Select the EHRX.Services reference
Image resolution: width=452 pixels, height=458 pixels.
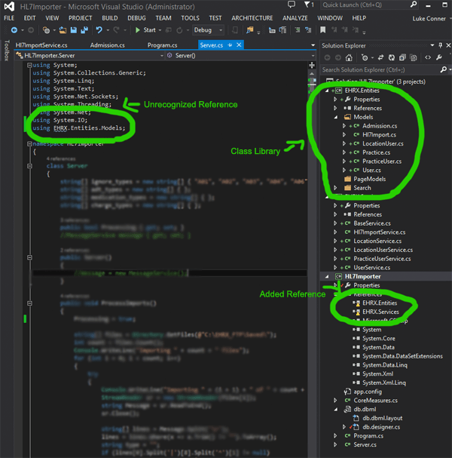point(380,312)
